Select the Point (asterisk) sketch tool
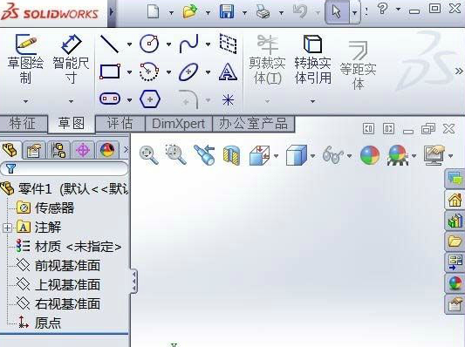465x347 pixels. (228, 99)
